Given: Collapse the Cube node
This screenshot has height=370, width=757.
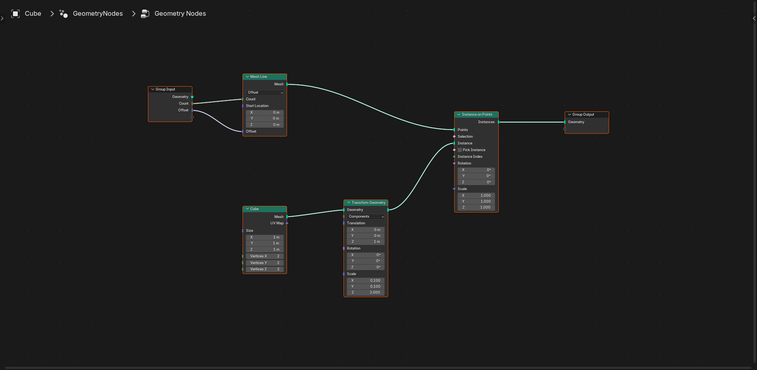Looking at the screenshot, I should click(x=247, y=209).
